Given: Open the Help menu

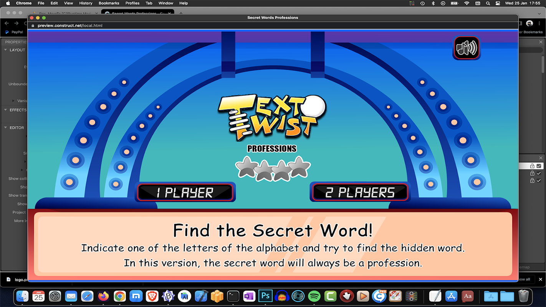Looking at the screenshot, I should (x=184, y=3).
